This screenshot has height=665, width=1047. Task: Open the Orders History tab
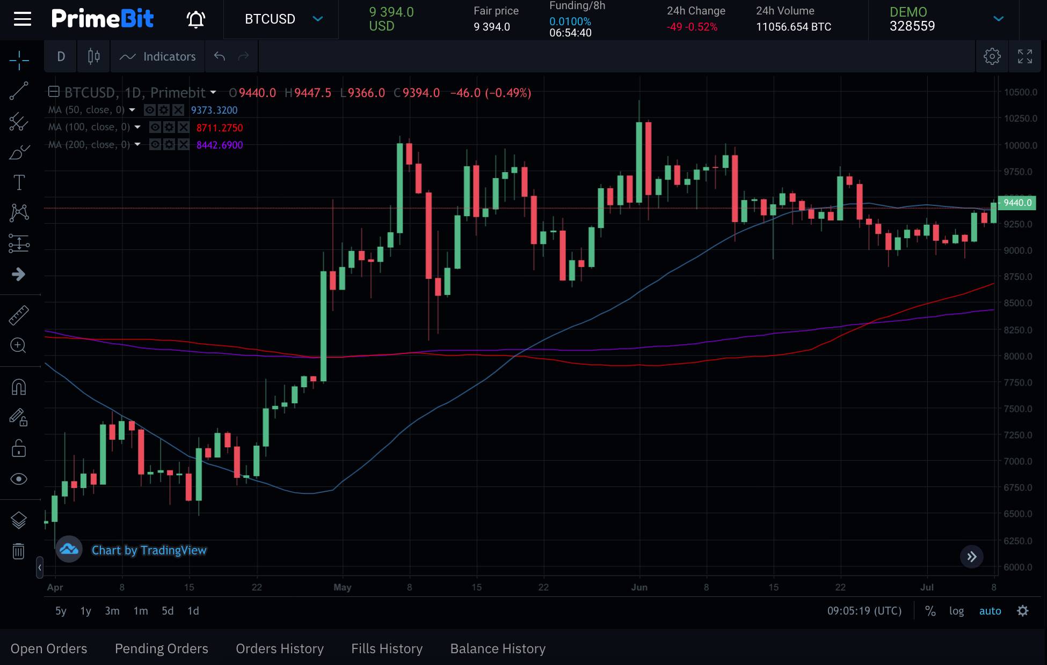[279, 648]
